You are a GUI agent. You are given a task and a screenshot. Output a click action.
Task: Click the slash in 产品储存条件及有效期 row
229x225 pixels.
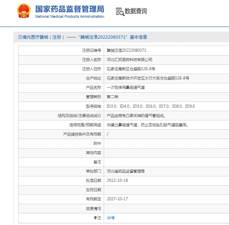tap(108, 134)
